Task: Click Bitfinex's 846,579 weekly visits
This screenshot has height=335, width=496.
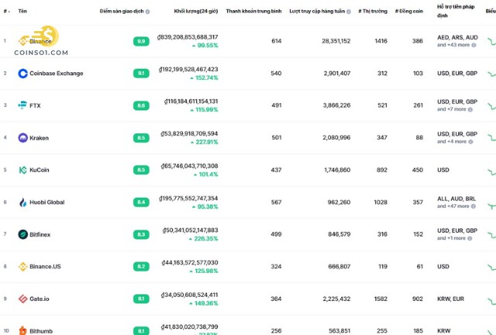Action: [339, 234]
